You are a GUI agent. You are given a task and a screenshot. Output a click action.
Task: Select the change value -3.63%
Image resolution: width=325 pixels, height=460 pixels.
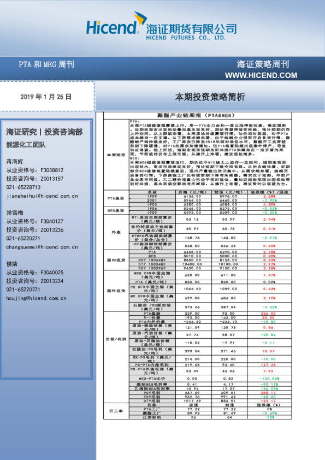[269, 307]
